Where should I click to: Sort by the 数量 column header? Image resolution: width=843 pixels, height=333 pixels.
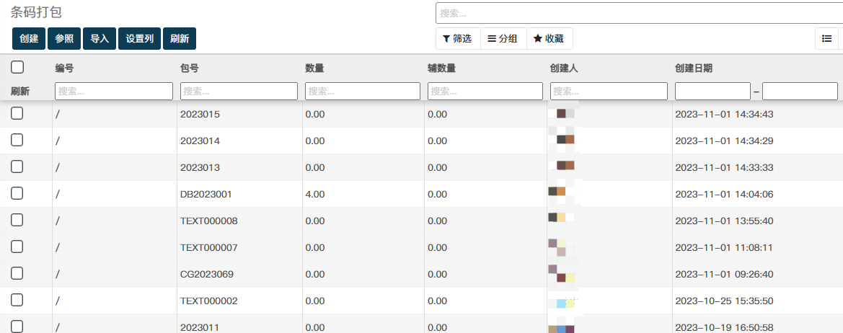314,68
